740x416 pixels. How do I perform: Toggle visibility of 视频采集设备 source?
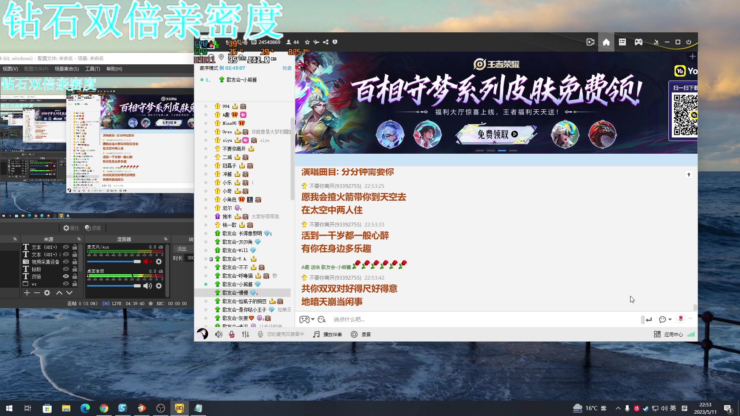(66, 262)
